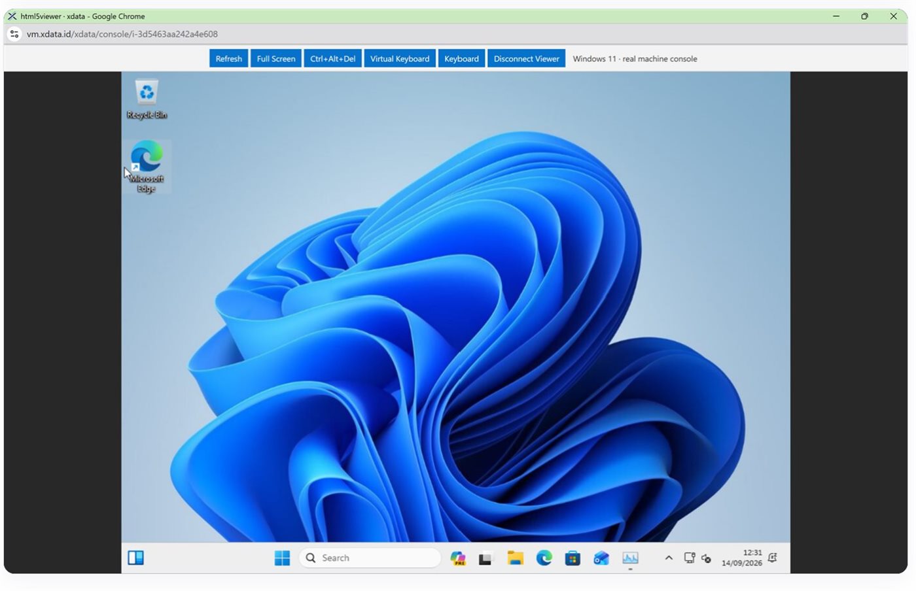Click Disconnect Viewer button

tap(526, 58)
